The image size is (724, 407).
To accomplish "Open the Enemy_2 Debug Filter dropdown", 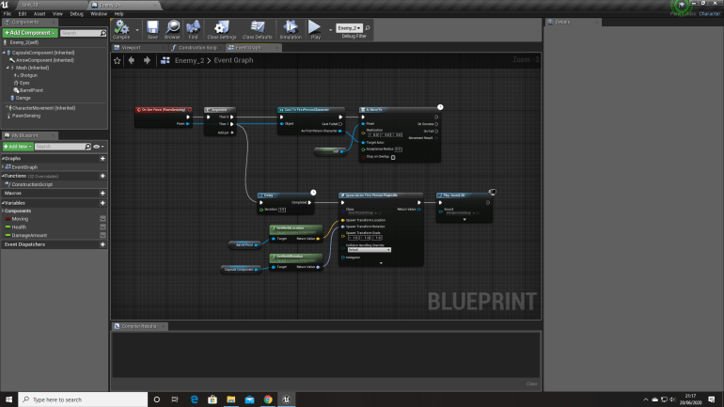I will pyautogui.click(x=349, y=28).
